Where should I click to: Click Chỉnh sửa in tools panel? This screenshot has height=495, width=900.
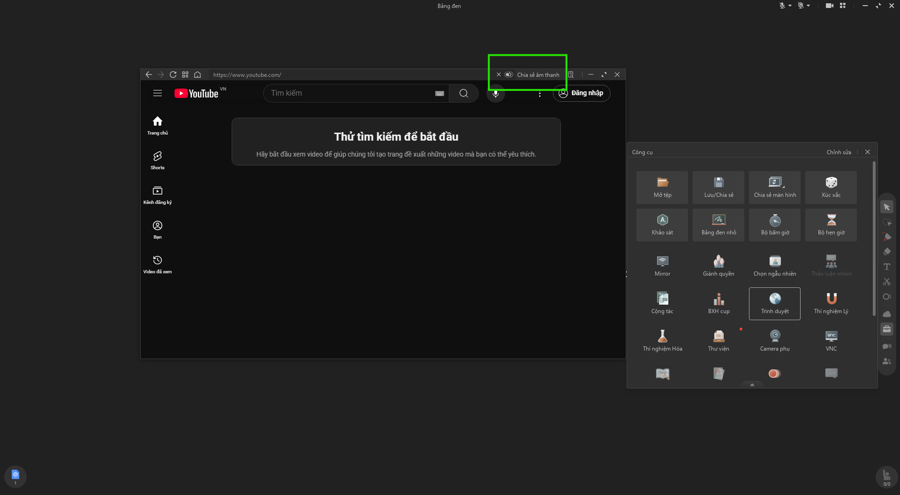click(x=839, y=152)
